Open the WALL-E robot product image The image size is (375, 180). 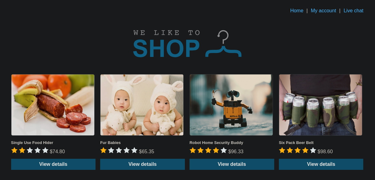pyautogui.click(x=231, y=105)
